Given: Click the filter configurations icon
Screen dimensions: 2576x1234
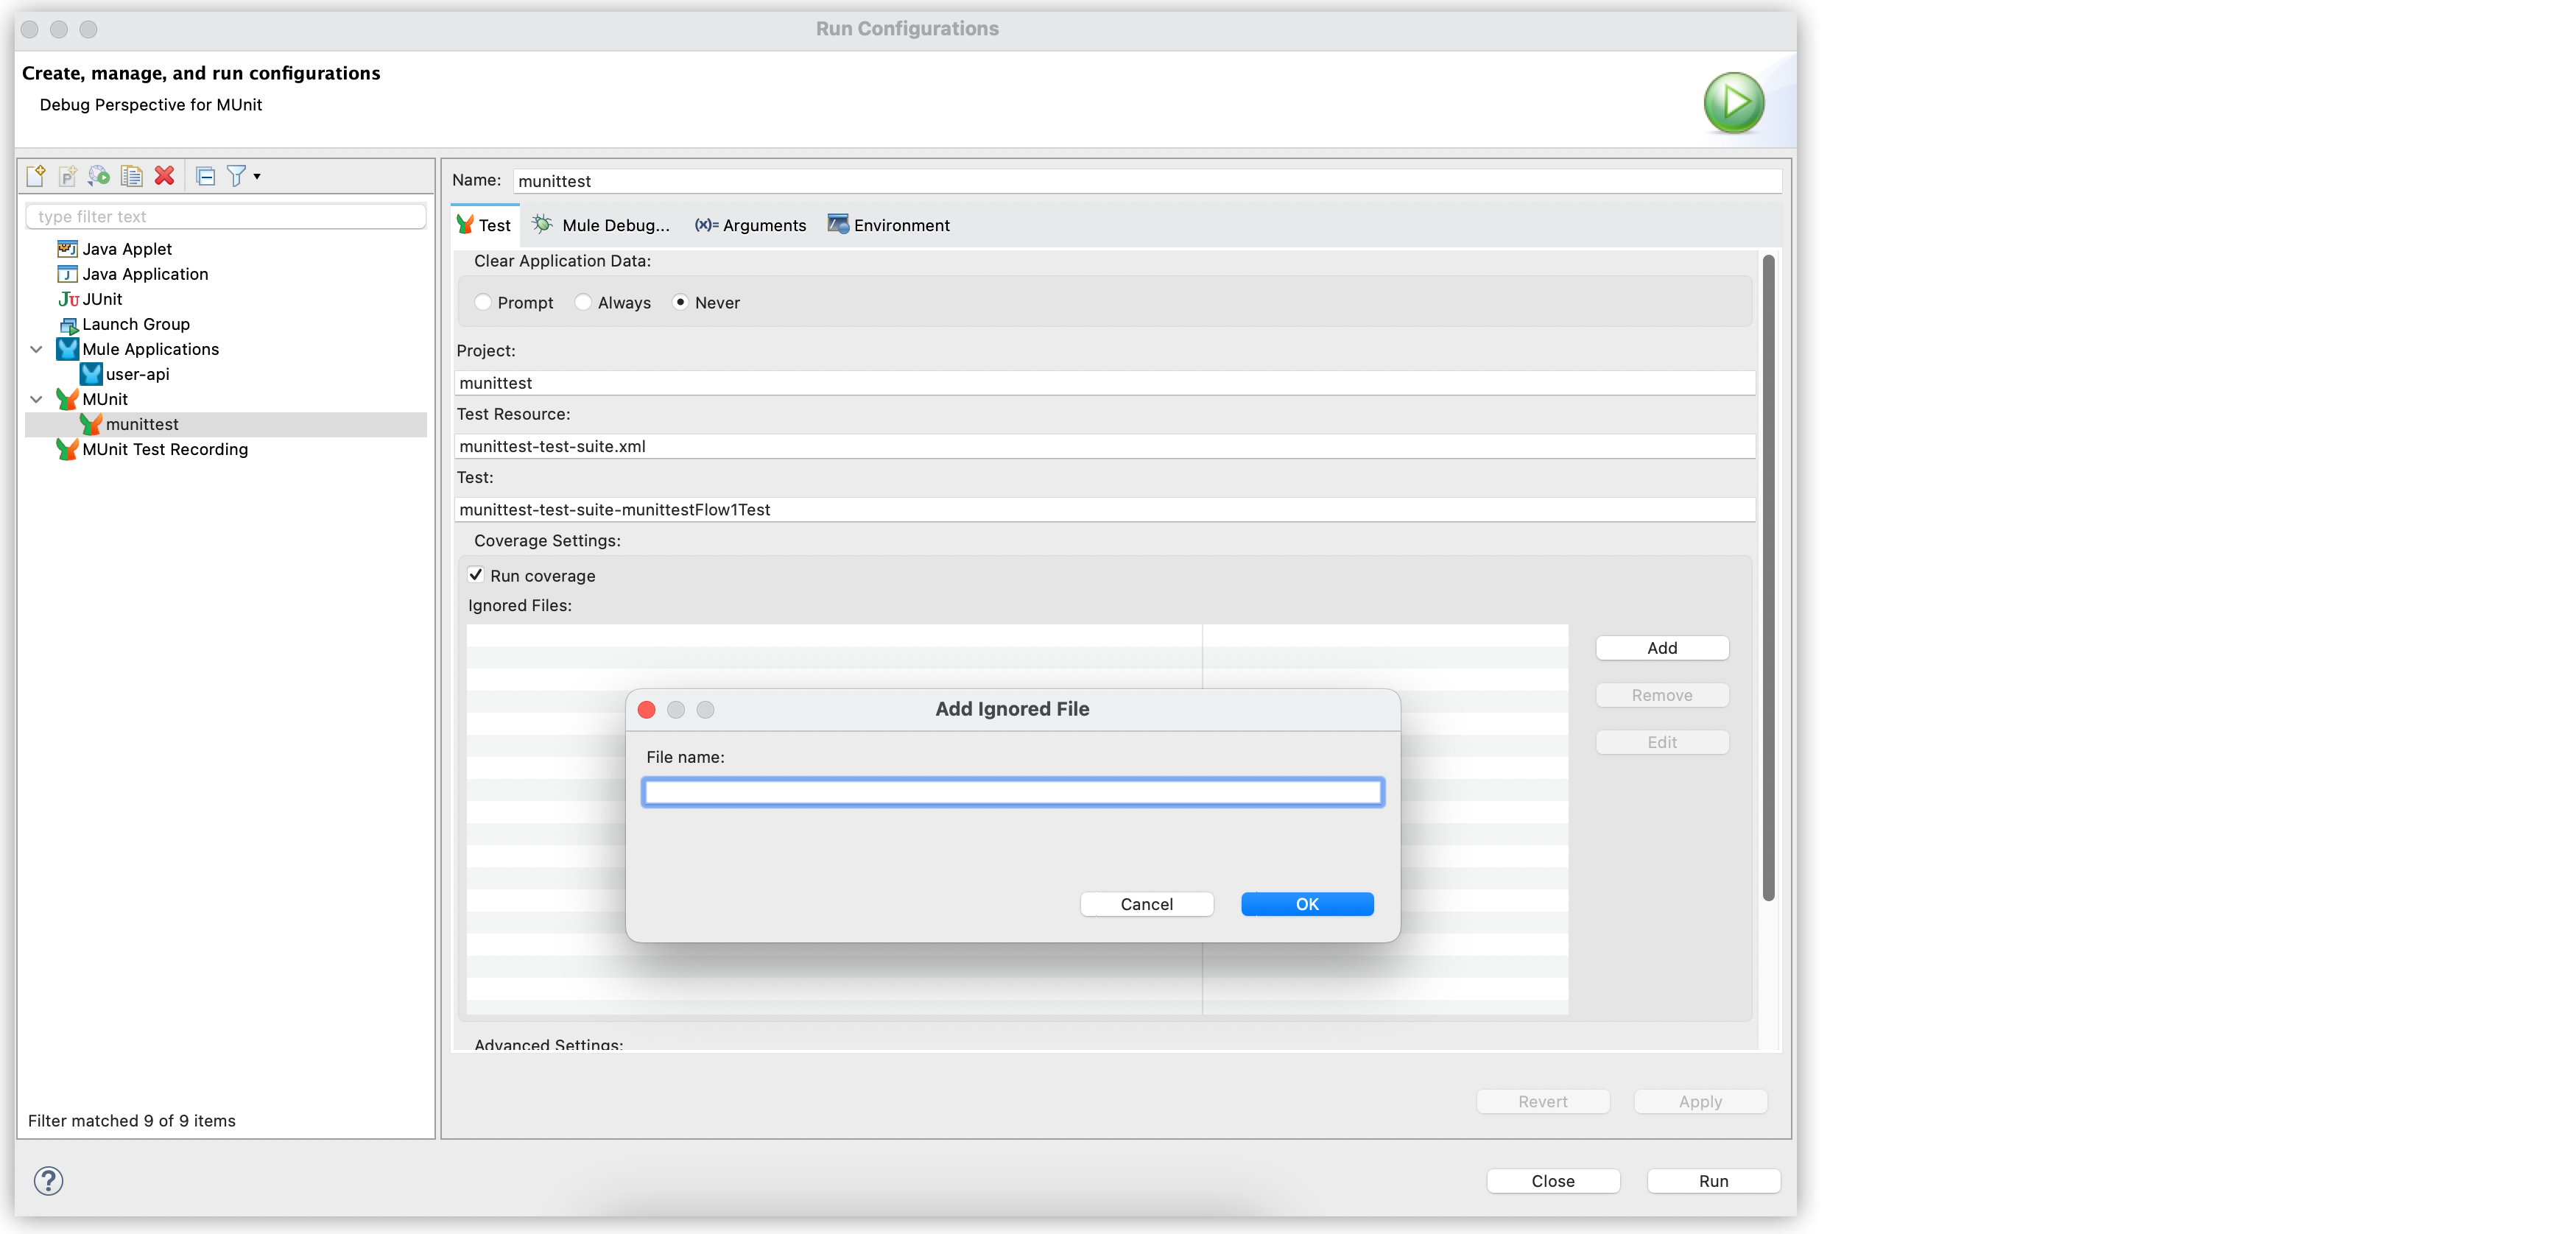Looking at the screenshot, I should coord(238,176).
